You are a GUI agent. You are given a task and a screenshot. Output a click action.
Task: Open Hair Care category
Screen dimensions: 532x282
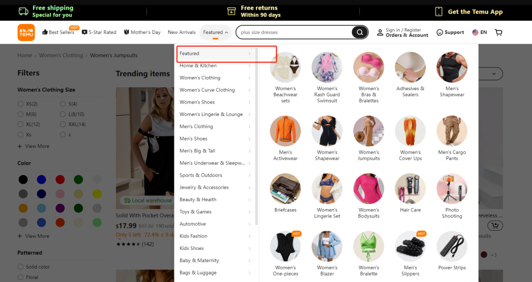[x=410, y=193]
